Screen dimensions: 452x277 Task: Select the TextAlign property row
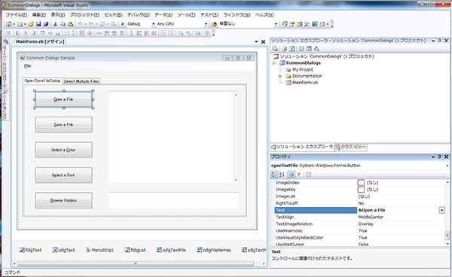(359, 217)
